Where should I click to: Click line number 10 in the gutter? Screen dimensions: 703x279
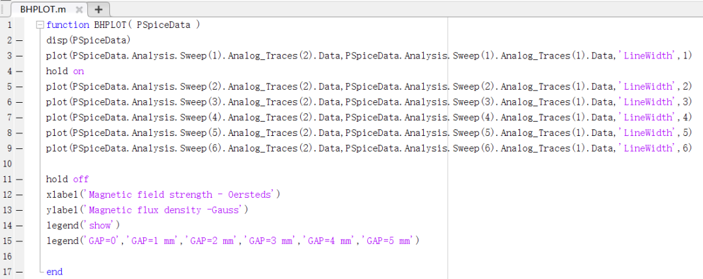7,165
